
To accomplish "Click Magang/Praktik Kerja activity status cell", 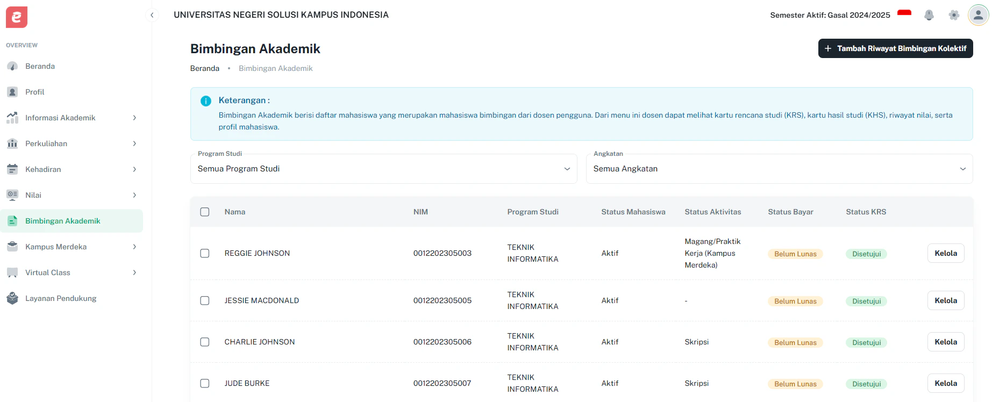I will pos(712,253).
